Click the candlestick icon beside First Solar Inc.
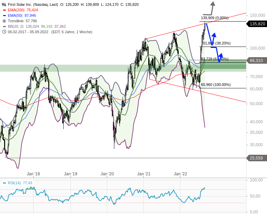Image resolution: width=267 pixels, height=214 pixels. pos(4,4)
